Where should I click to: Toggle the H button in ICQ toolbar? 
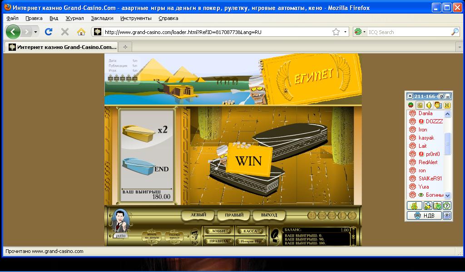coord(447,105)
